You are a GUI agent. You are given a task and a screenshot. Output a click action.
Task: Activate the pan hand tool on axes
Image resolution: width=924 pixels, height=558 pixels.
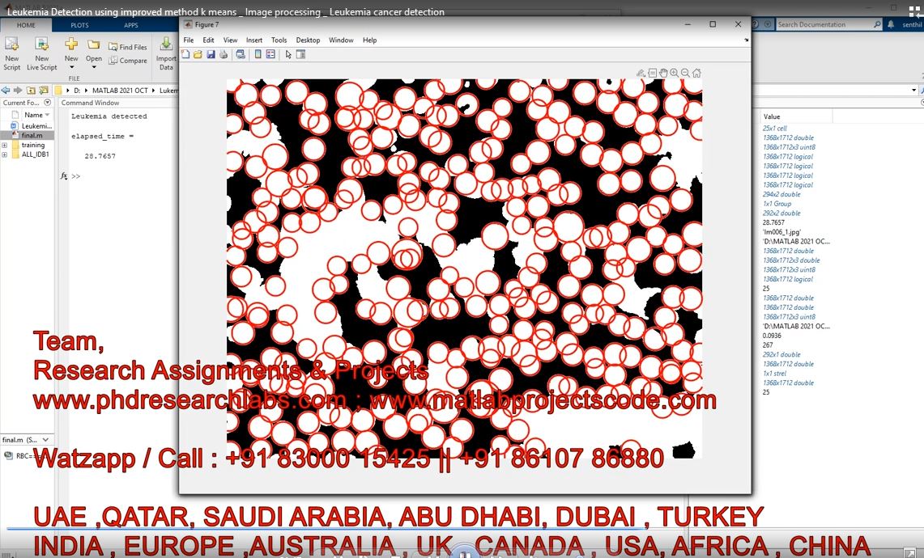[x=663, y=73]
